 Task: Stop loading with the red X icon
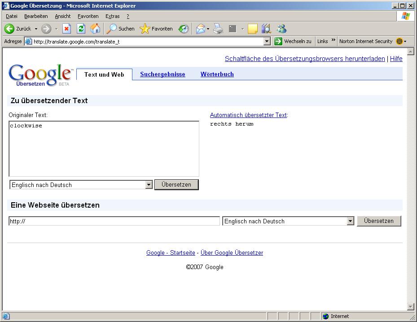[x=66, y=29]
